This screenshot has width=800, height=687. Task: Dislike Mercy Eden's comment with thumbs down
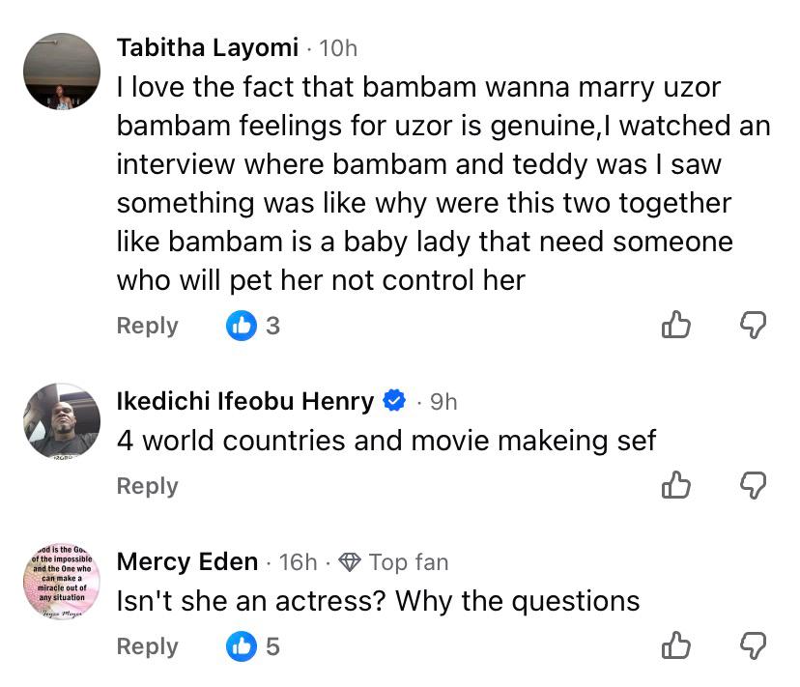(753, 646)
